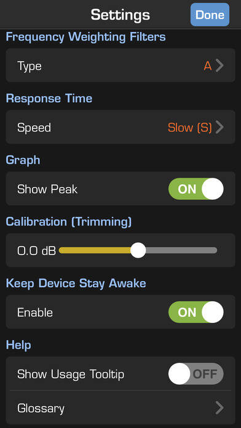This screenshot has width=241, height=428.
Task: Disable Keep Device Stay Awake switch
Action: tap(196, 312)
